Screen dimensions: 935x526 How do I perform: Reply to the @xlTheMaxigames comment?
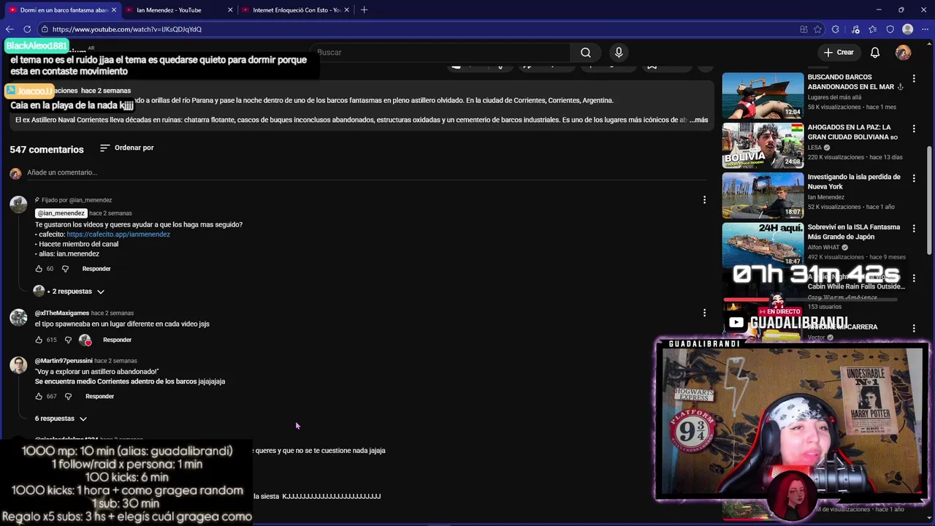117,340
